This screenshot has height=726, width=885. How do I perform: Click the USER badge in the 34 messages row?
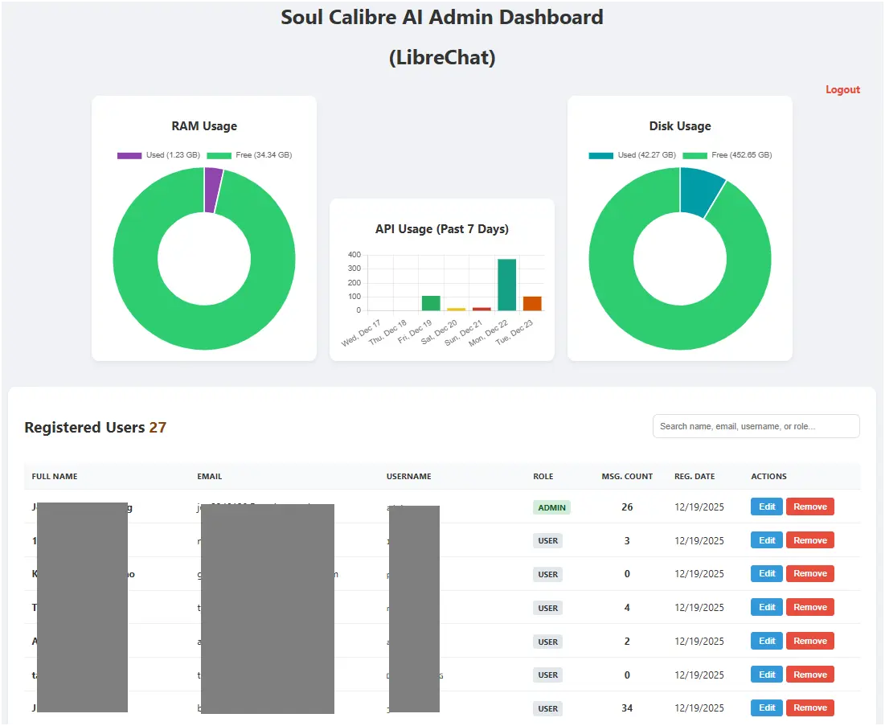pos(547,708)
